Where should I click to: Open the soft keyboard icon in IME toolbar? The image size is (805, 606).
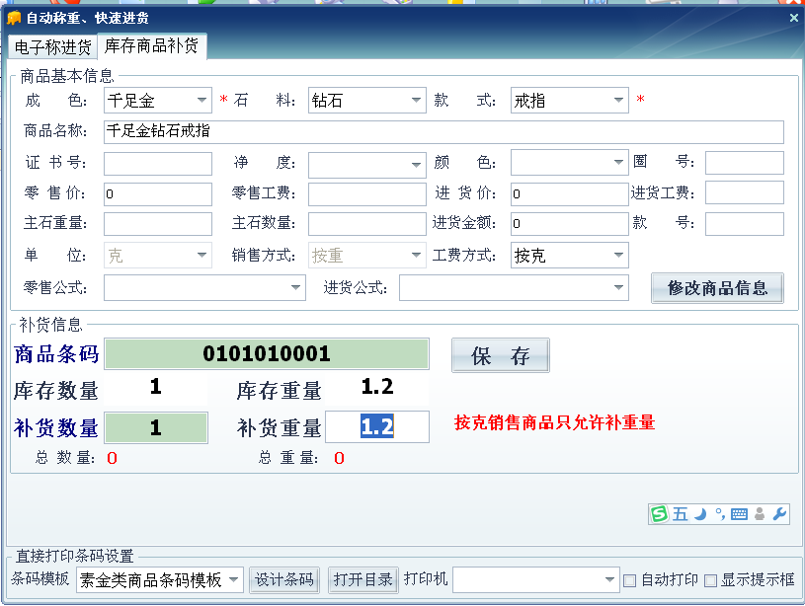point(739,514)
